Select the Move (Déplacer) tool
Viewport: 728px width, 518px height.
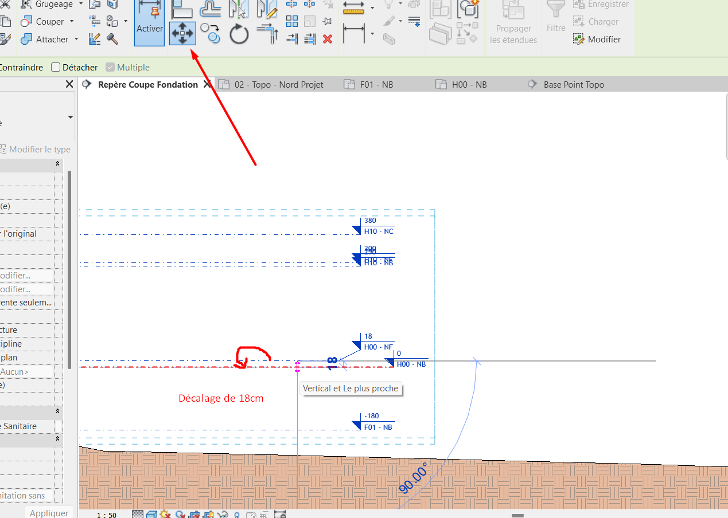(x=182, y=34)
